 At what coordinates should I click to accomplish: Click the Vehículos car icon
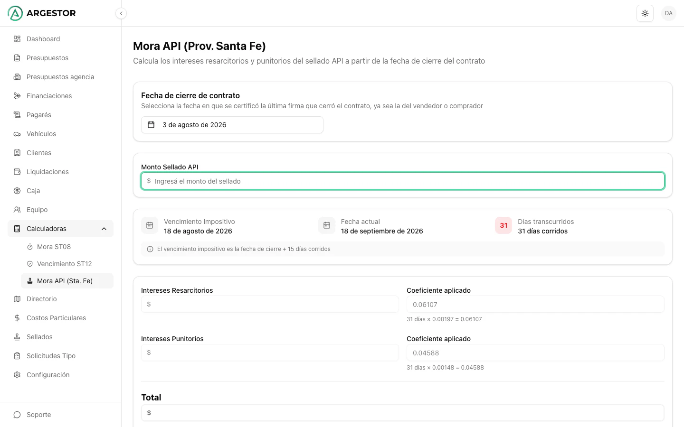[17, 134]
